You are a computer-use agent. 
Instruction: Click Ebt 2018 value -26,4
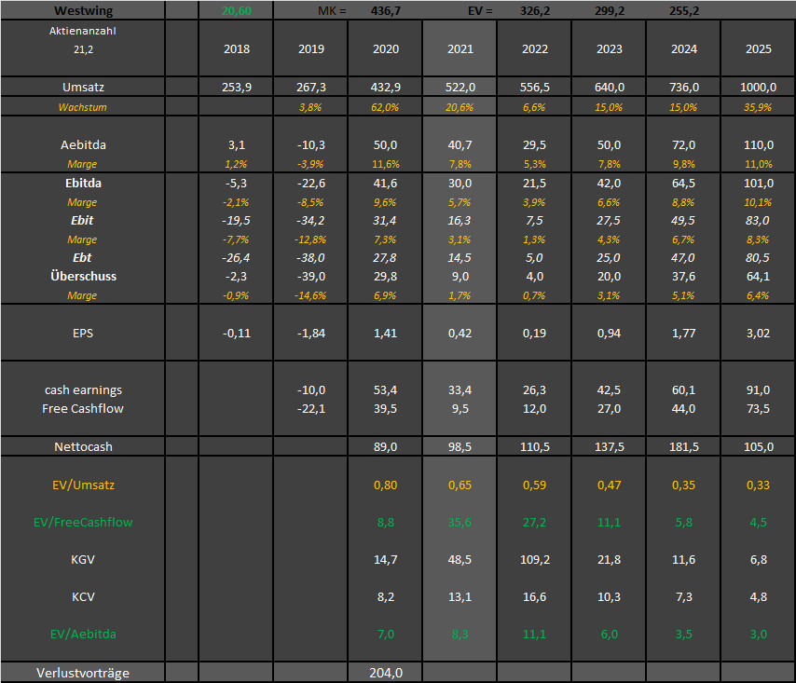(237, 257)
